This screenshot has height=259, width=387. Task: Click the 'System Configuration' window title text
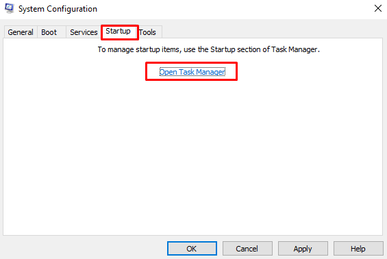(x=58, y=9)
